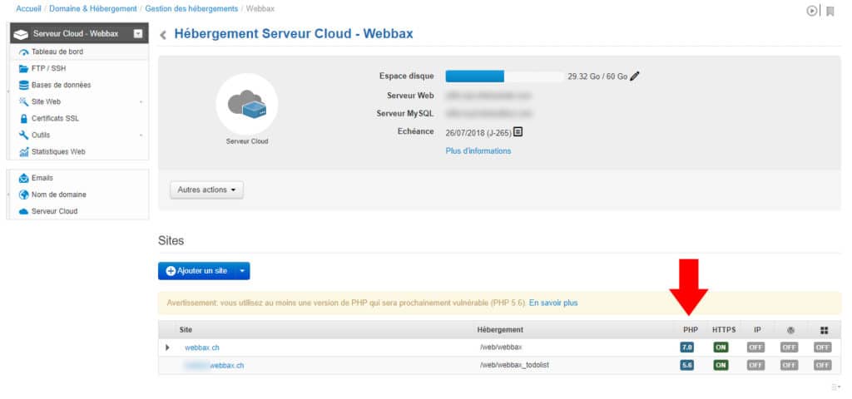Toggle apps OFF for webbax_todolist site

click(823, 366)
